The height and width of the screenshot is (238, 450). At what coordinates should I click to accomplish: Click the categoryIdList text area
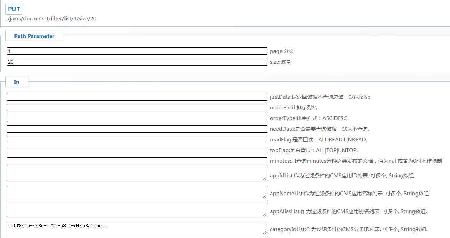[x=137, y=228]
